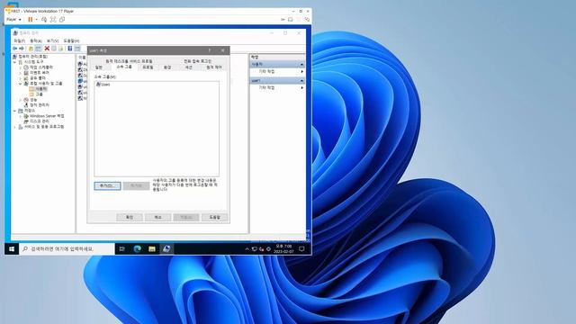This screenshot has height=324, width=576.
Task: Switch to the 원격 제어 tab
Action: 214,67
